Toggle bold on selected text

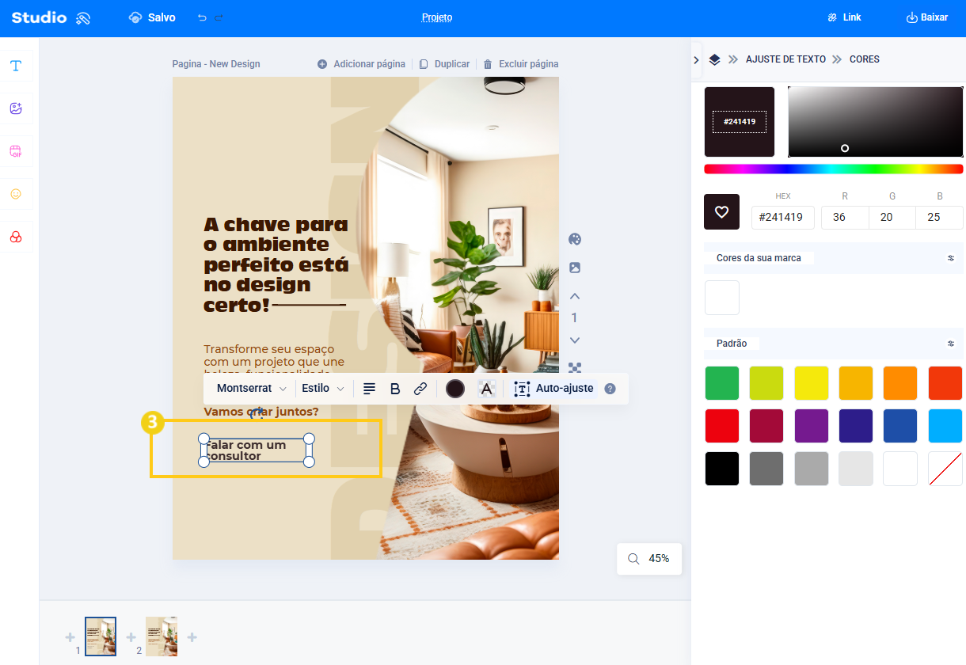[395, 389]
